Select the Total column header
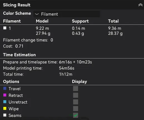 [x=113, y=21]
